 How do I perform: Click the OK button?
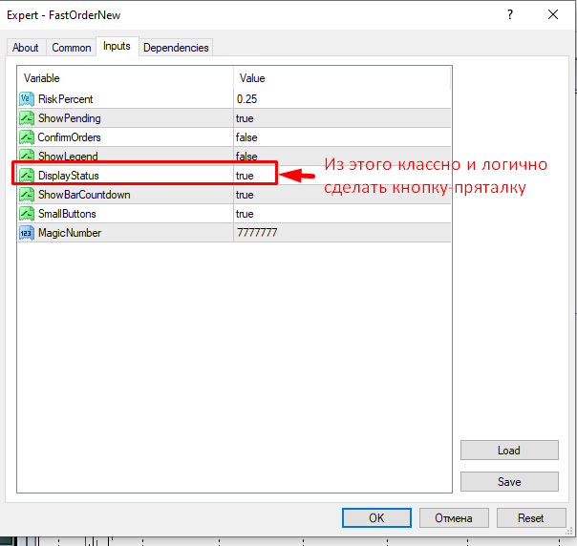[x=376, y=517]
